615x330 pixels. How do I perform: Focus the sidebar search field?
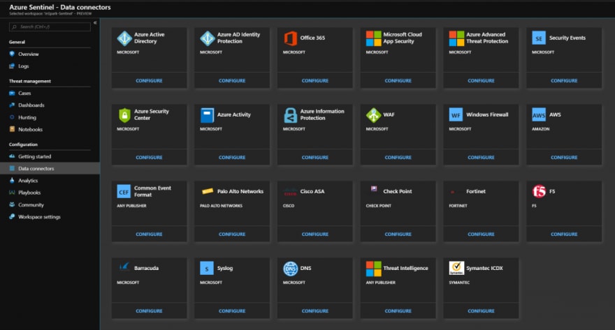click(x=50, y=27)
